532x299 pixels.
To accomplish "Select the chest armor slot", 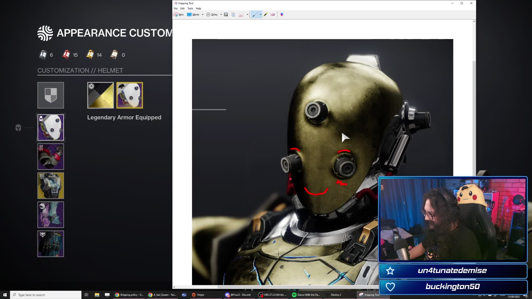I will [x=51, y=185].
